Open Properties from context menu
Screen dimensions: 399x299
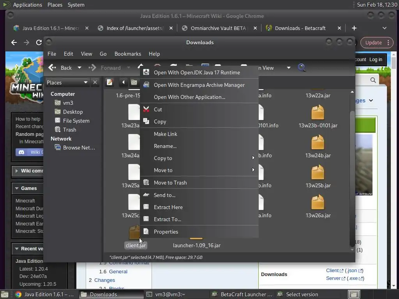[x=199, y=232]
